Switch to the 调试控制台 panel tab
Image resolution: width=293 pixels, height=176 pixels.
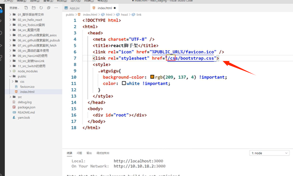point(103,153)
